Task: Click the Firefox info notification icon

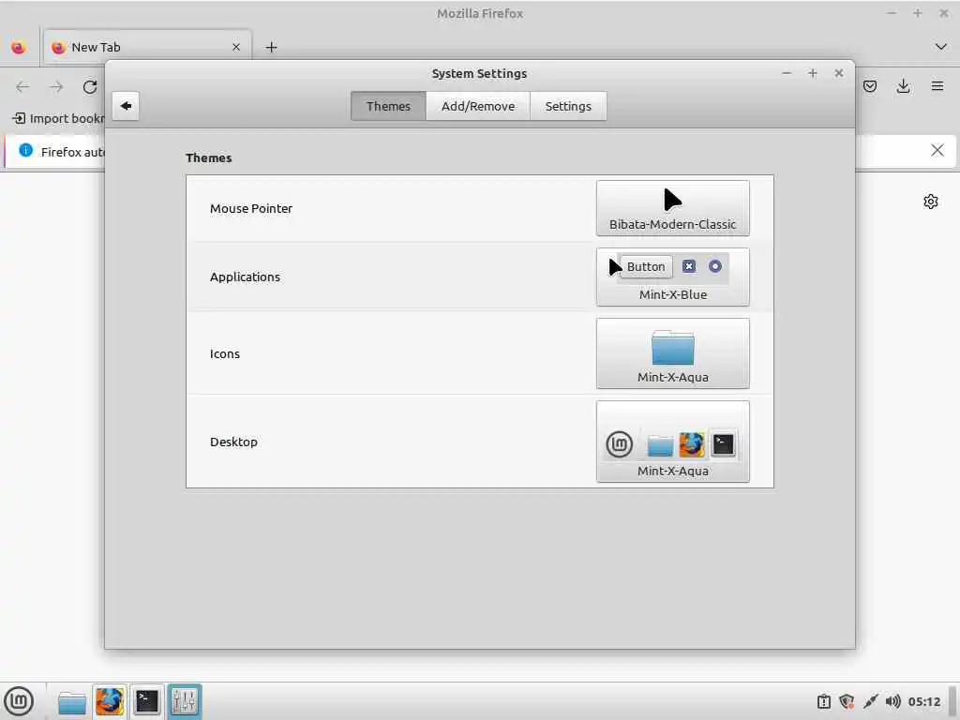Action: [x=25, y=150]
